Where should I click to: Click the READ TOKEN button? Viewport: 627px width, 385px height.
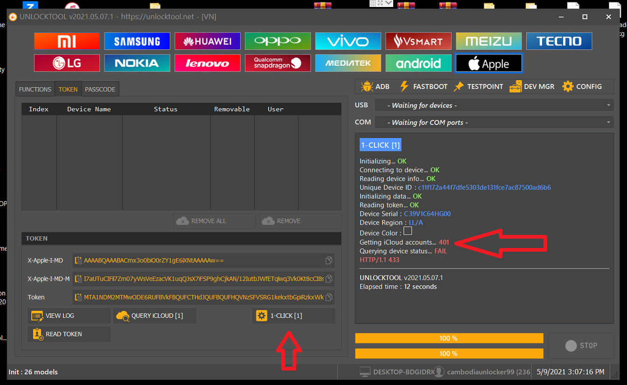point(69,334)
